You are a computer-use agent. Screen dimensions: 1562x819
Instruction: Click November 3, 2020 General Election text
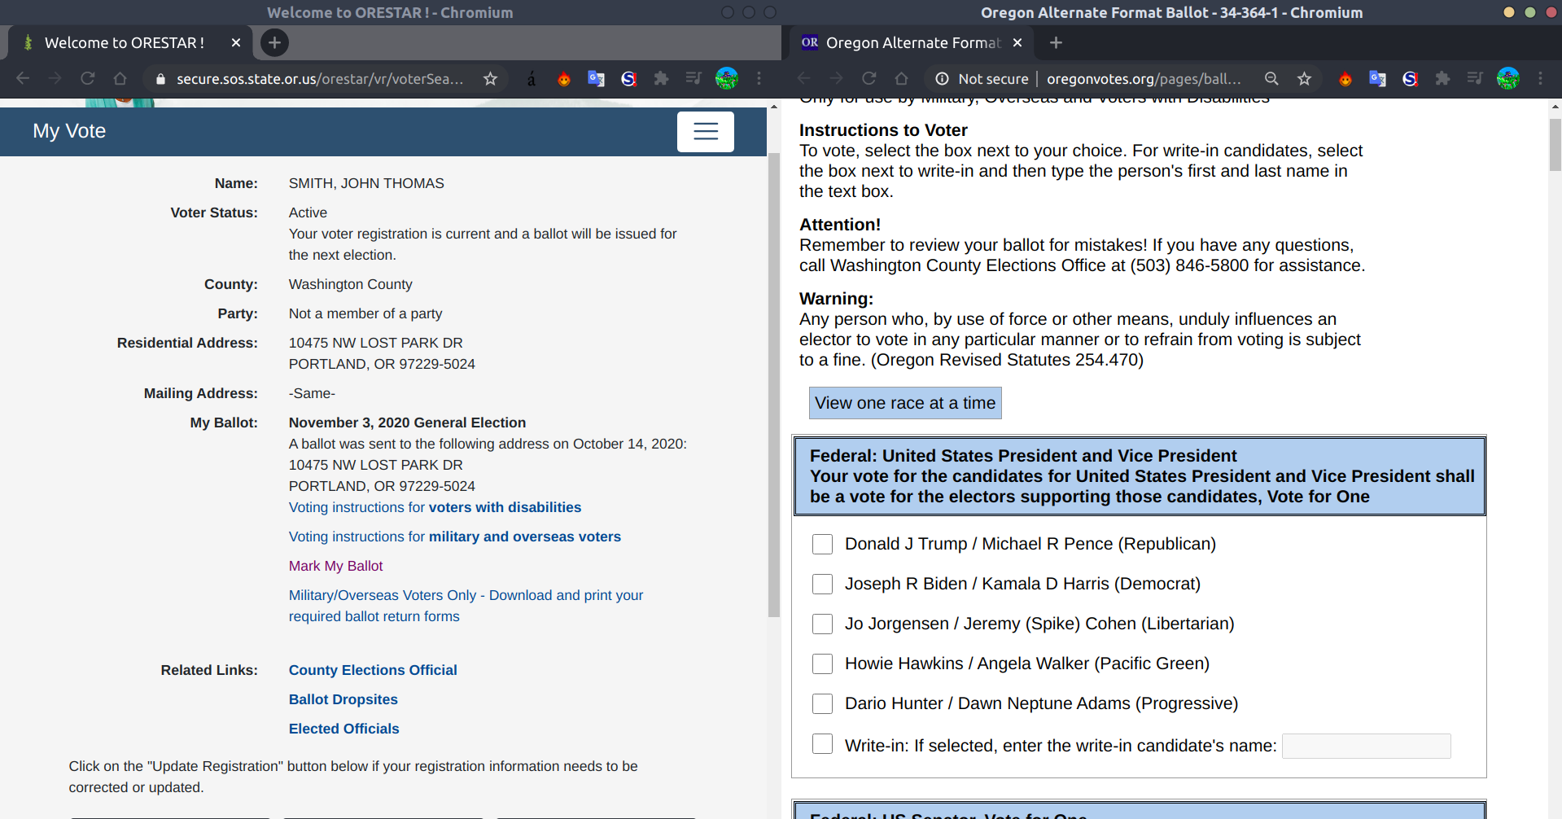(x=407, y=423)
